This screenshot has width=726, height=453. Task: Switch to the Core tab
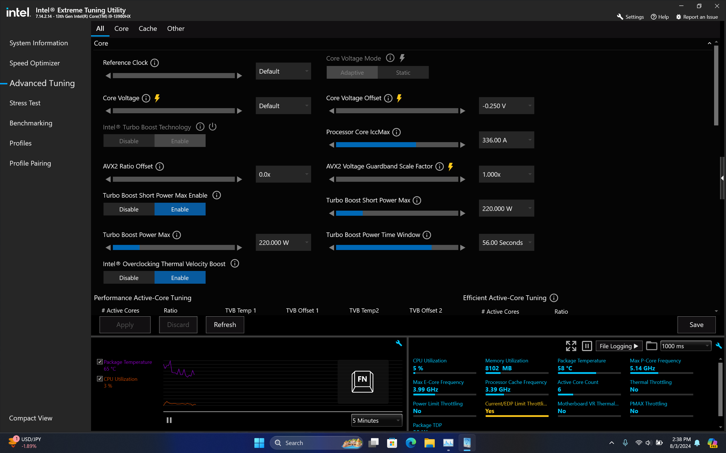click(121, 29)
